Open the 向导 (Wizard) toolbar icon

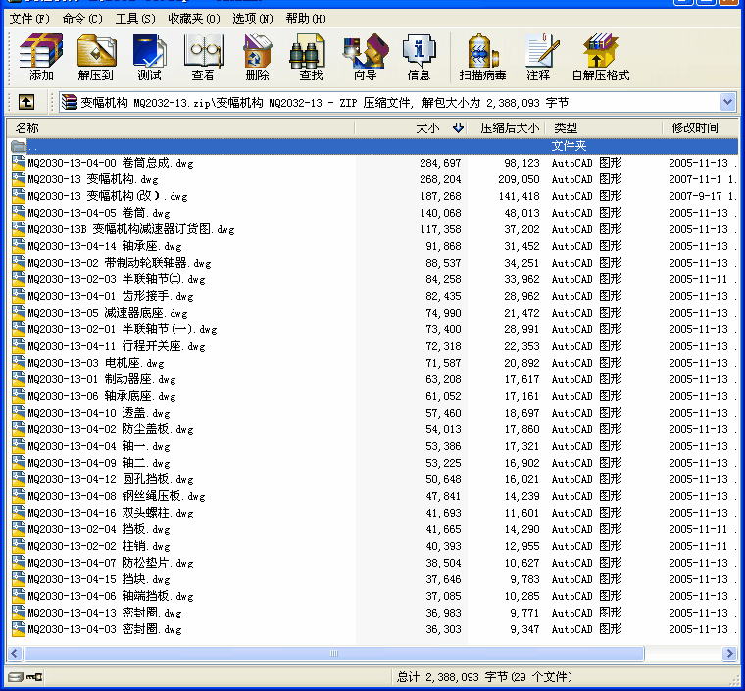[x=365, y=57]
